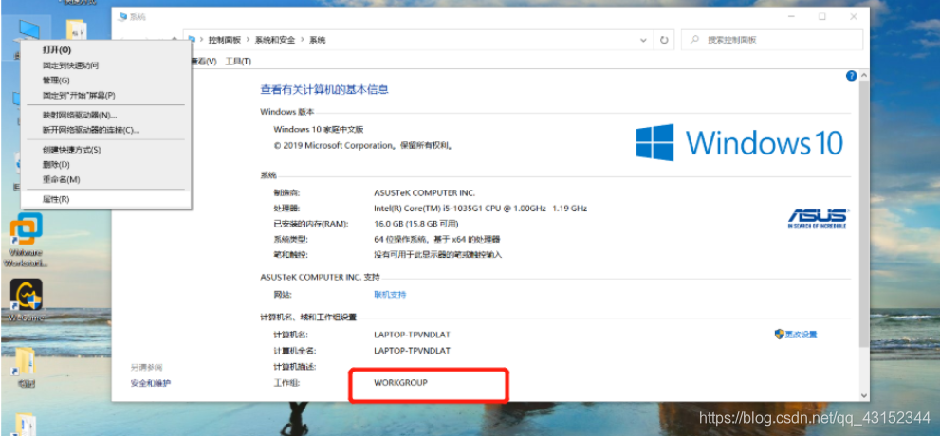
Task: Click the 16.0 GB RAM value
Action: point(416,224)
